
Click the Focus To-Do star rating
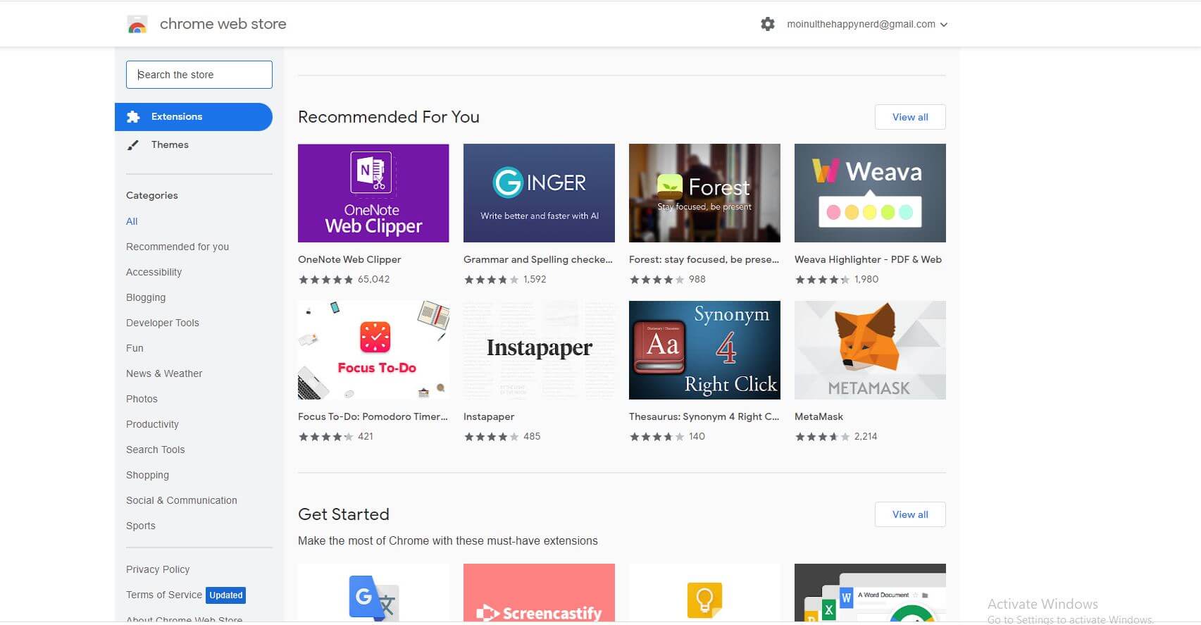click(326, 437)
